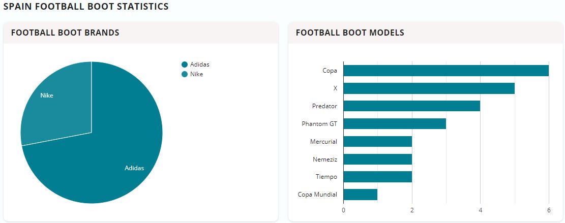Click the Copa Mundial axis label
The width and height of the screenshot is (565, 223).
317,195
